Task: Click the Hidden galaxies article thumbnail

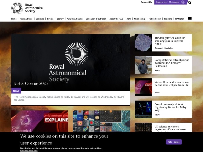Action: (x=143, y=43)
